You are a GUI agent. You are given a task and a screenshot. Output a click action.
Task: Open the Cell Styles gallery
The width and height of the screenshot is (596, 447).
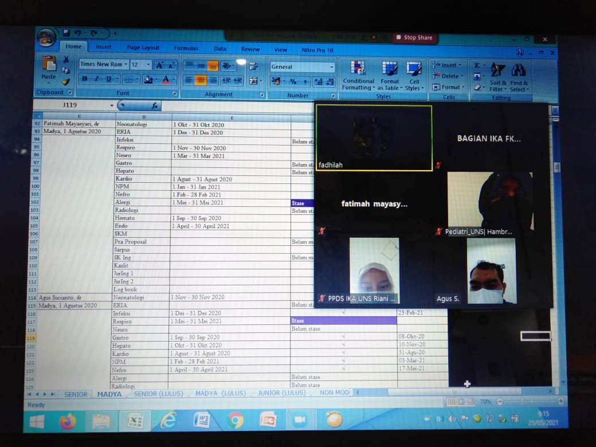point(413,74)
